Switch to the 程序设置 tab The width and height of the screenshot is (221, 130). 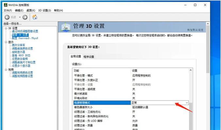click(89, 57)
